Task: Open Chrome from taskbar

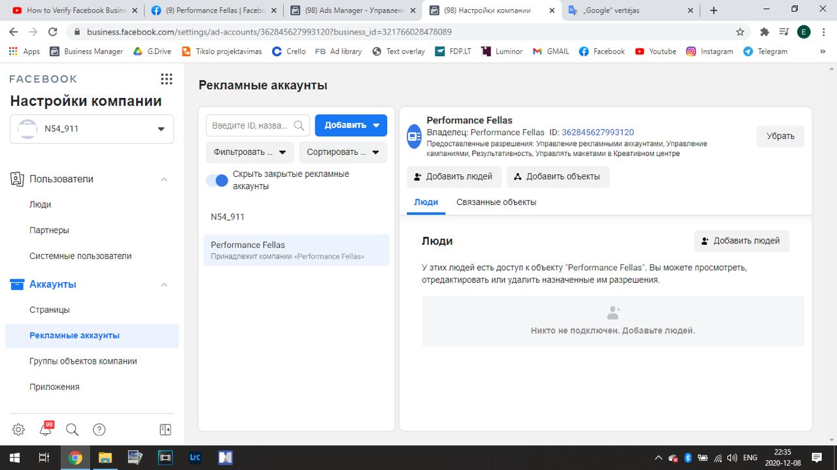Action: (75, 458)
